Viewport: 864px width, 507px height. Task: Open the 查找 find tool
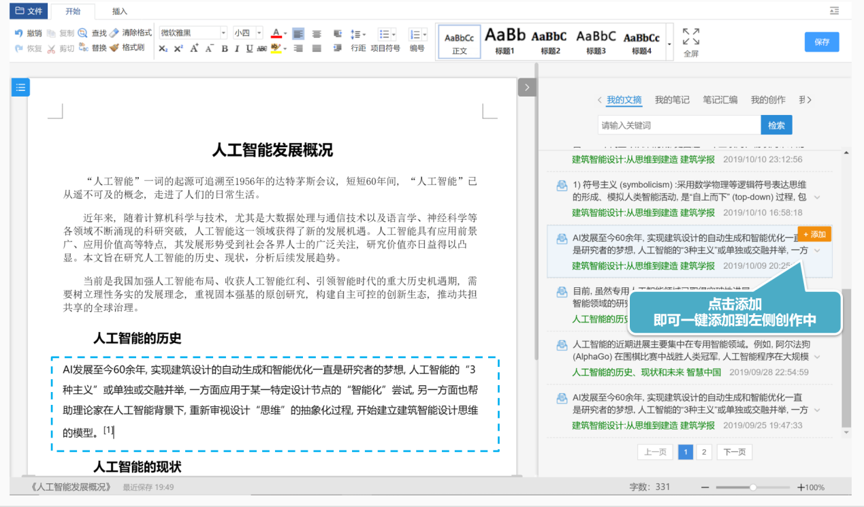pos(92,33)
